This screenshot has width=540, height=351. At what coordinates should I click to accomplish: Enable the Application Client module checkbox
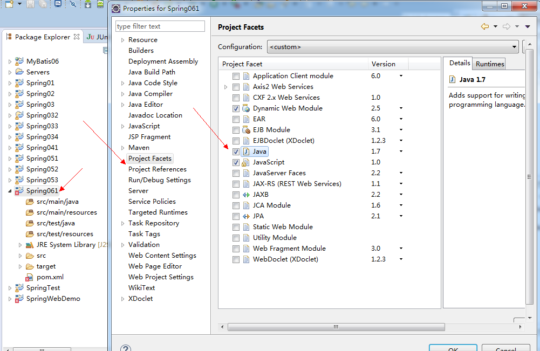click(236, 76)
